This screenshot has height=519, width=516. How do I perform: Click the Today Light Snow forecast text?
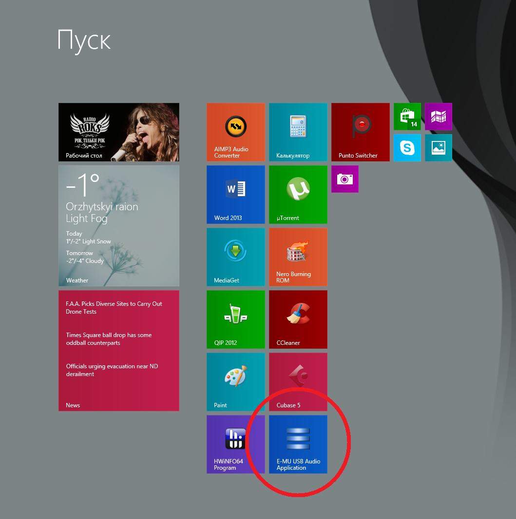88,238
